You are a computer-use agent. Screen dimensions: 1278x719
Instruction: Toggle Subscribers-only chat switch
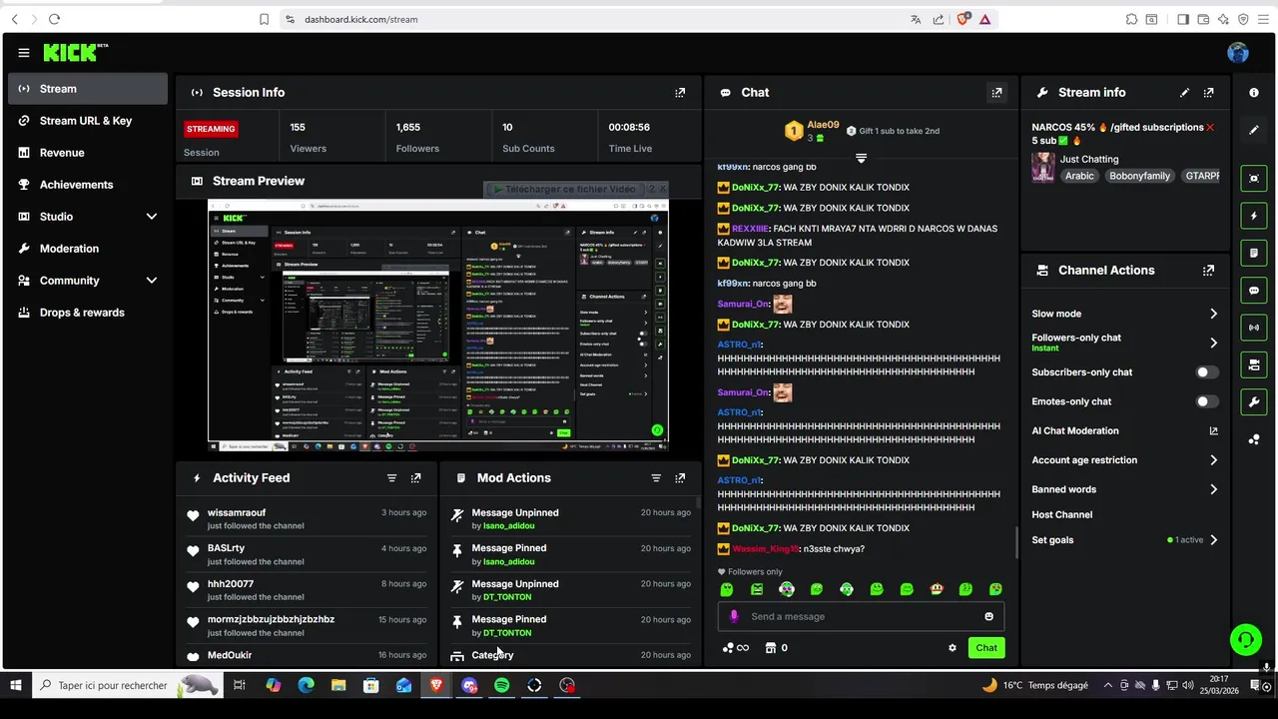[1207, 372]
